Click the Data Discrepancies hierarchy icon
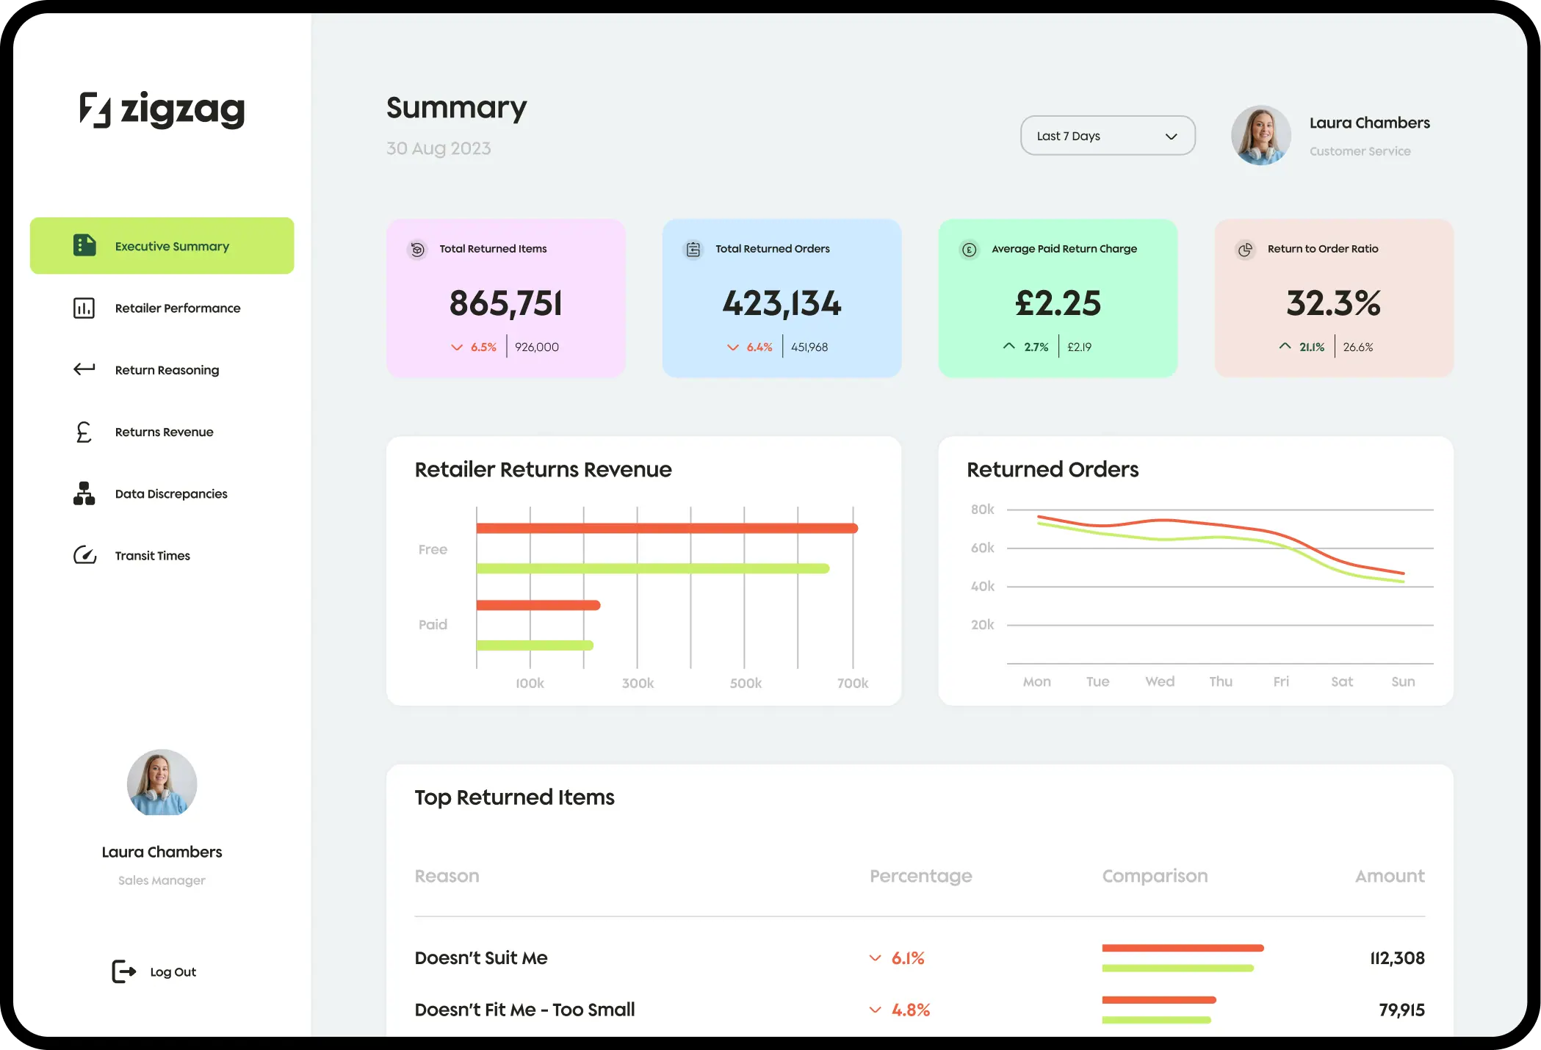Viewport: 1541px width, 1050px height. [x=83, y=493]
